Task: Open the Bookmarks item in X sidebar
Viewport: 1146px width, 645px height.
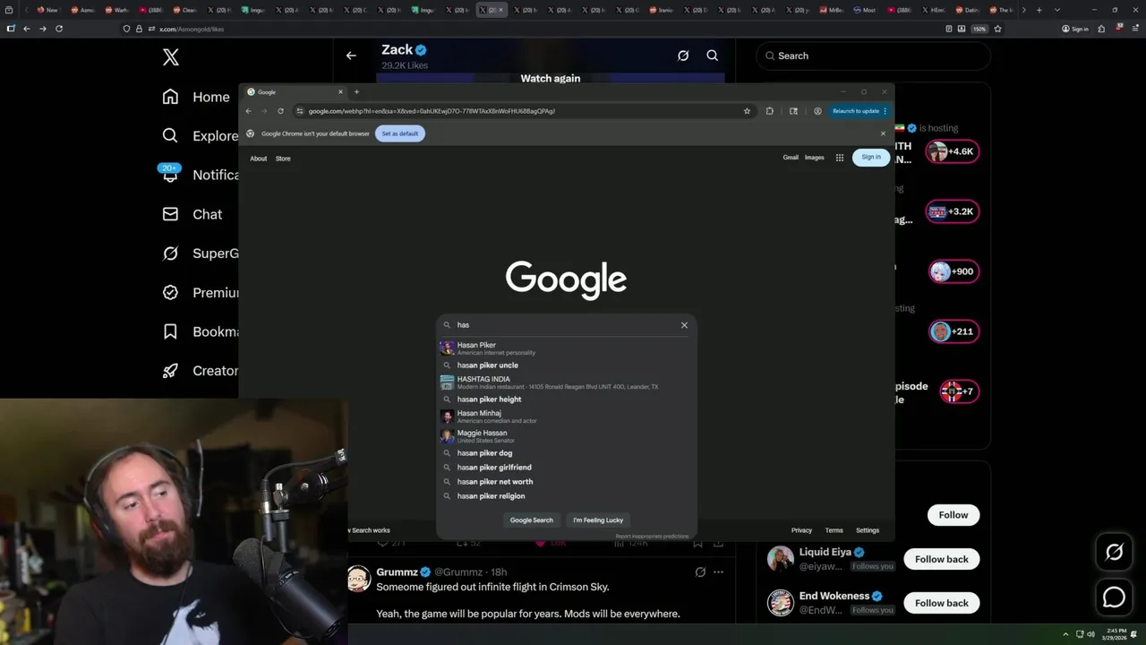Action: pyautogui.click(x=200, y=331)
